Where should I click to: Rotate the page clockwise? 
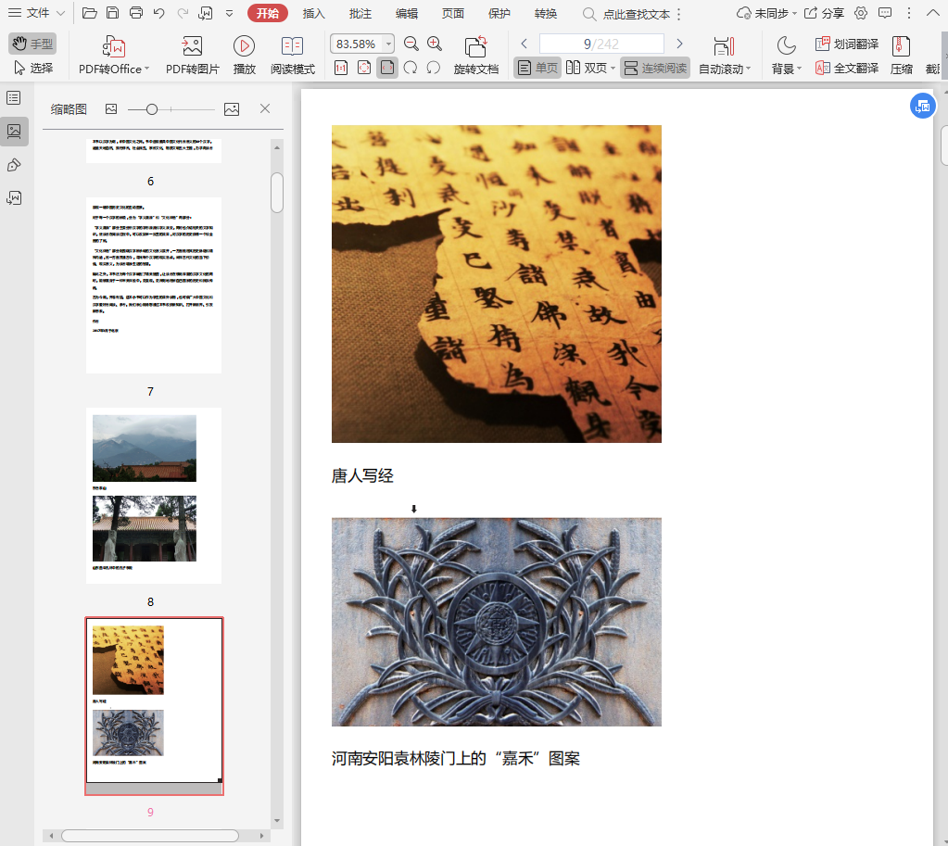[x=411, y=68]
